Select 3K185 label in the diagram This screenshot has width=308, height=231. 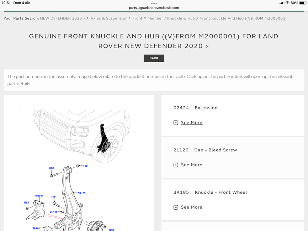tap(82, 193)
